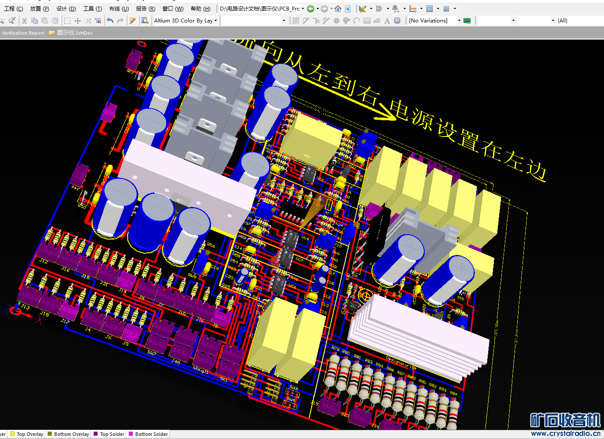The width and height of the screenshot is (604, 439).
Task: Expand the Grid settings dropdown arrow
Action: pos(455,9)
